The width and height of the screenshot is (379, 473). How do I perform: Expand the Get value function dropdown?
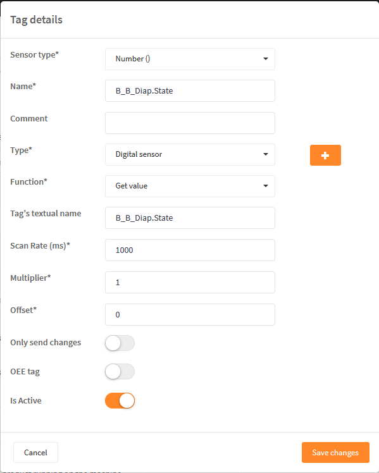(190, 186)
